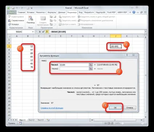Click cell B4 containing 97
Screen dimensions: 154x132
(x=28, y=50)
